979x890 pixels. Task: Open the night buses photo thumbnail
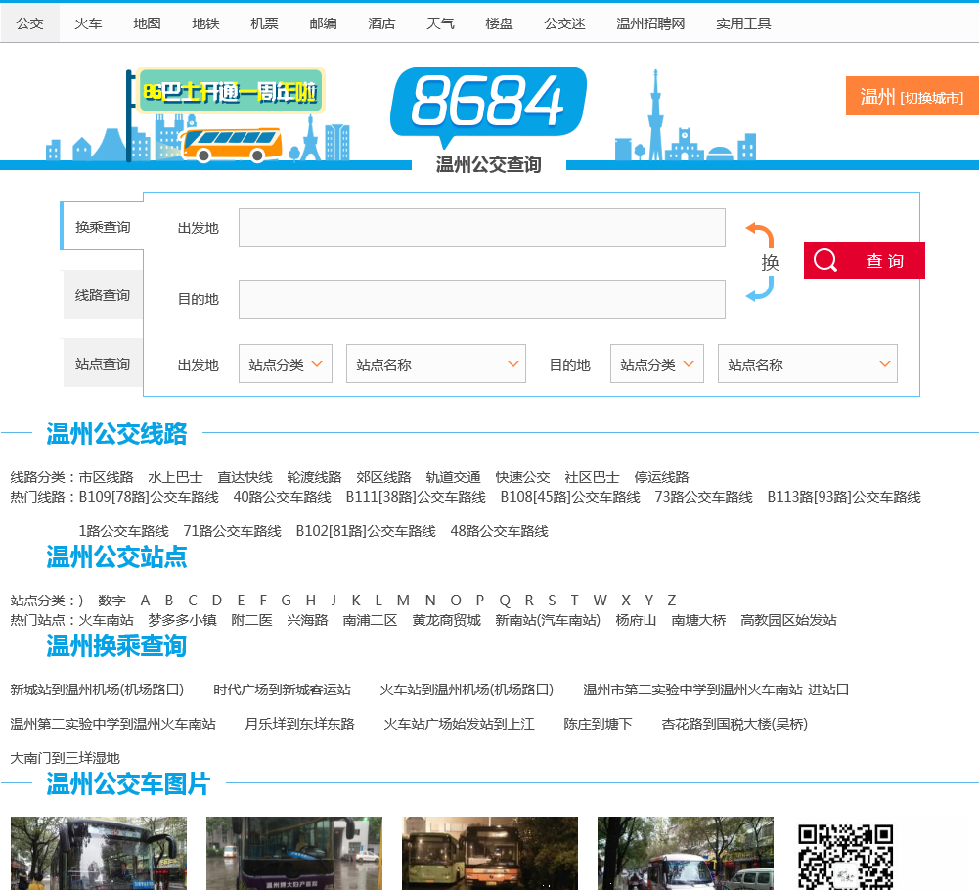click(x=490, y=853)
